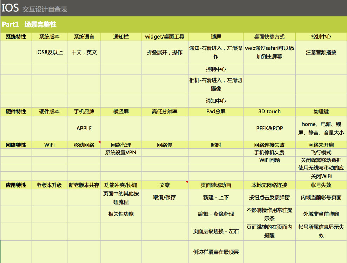Viewport: 347px width, 263px height.
Task: Select the 侧边栏覆盖在最顶层 cell
Action: (216, 252)
